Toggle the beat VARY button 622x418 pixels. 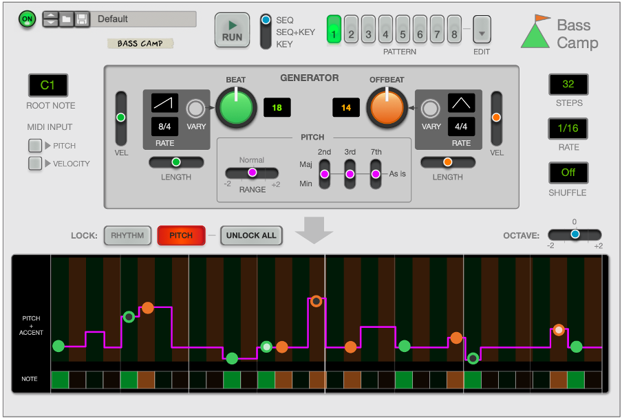[195, 109]
